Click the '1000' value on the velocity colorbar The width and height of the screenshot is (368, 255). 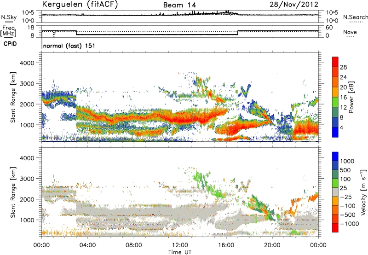pyautogui.click(x=347, y=161)
